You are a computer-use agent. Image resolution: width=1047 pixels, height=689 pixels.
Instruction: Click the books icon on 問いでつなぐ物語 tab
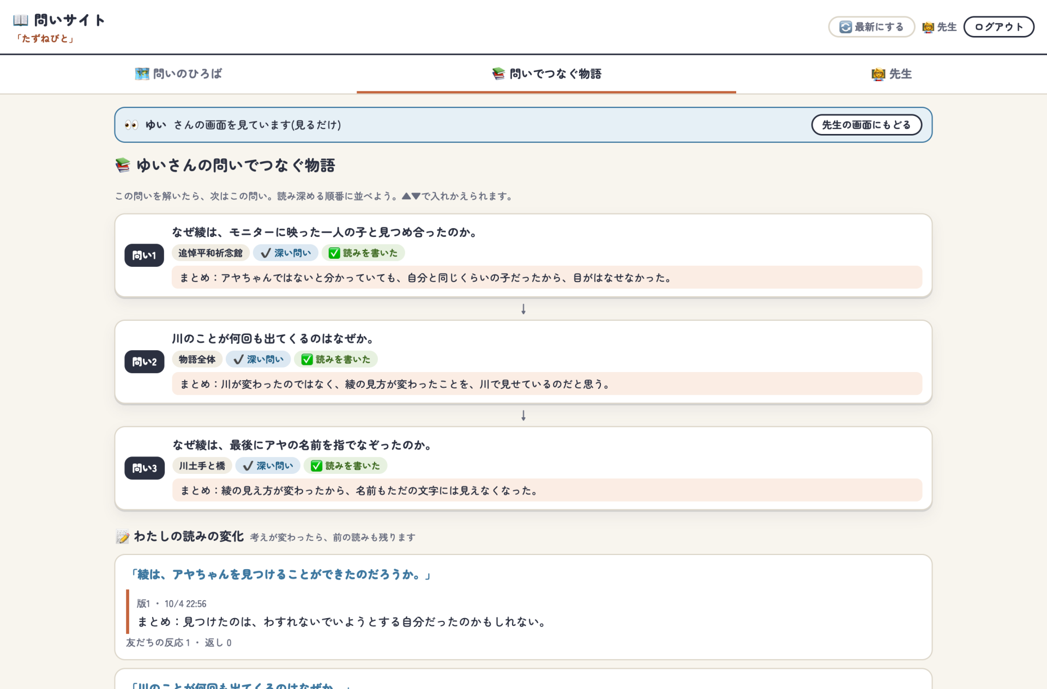click(x=498, y=74)
